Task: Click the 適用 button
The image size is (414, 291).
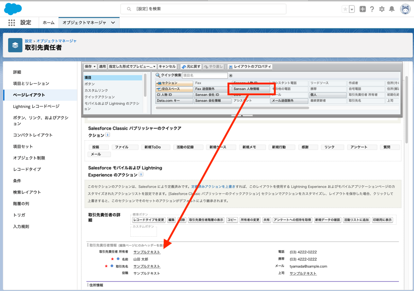Action: 102,67
